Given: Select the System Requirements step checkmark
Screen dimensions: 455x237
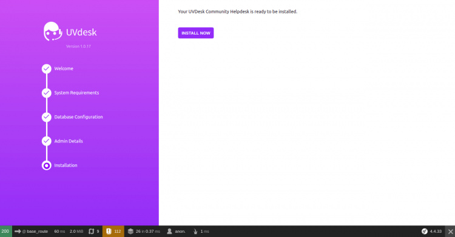Looking at the screenshot, I should [x=47, y=93].
